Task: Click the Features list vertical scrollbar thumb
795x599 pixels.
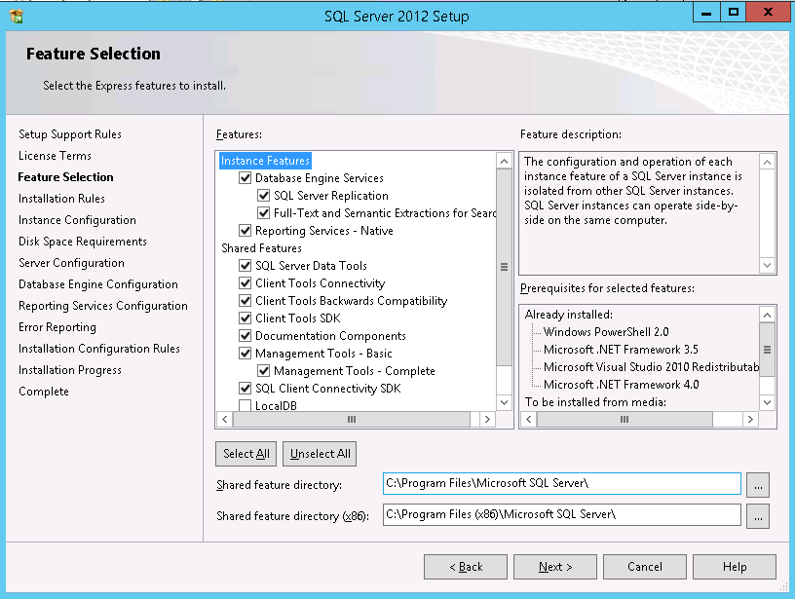Action: pos(504,267)
